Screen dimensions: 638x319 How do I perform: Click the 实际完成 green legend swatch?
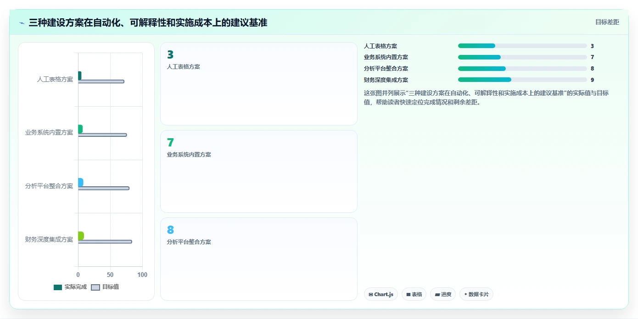58,287
